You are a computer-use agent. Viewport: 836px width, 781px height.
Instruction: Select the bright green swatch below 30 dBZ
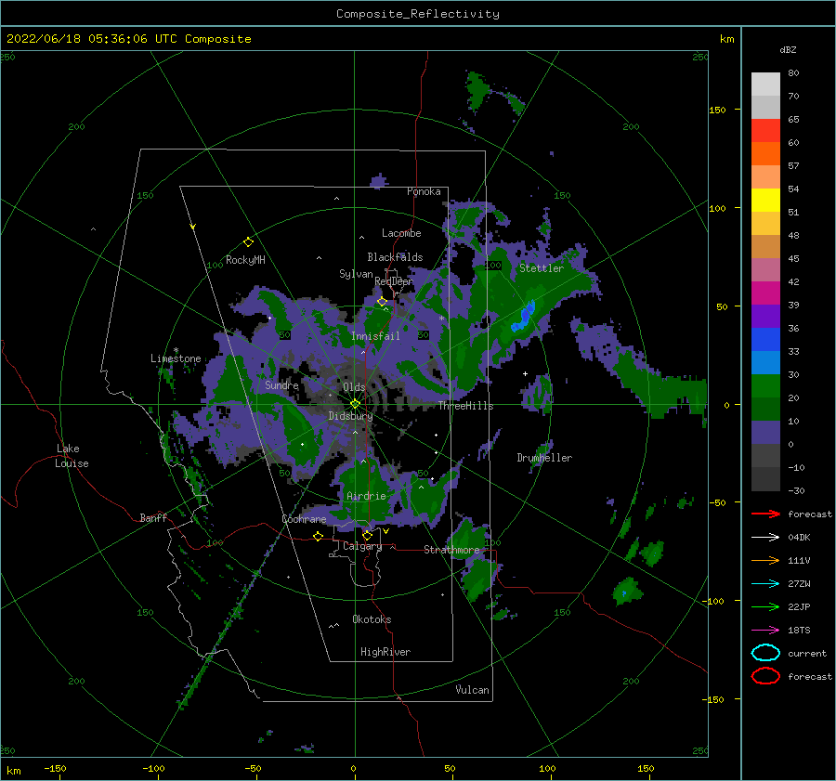point(765,386)
